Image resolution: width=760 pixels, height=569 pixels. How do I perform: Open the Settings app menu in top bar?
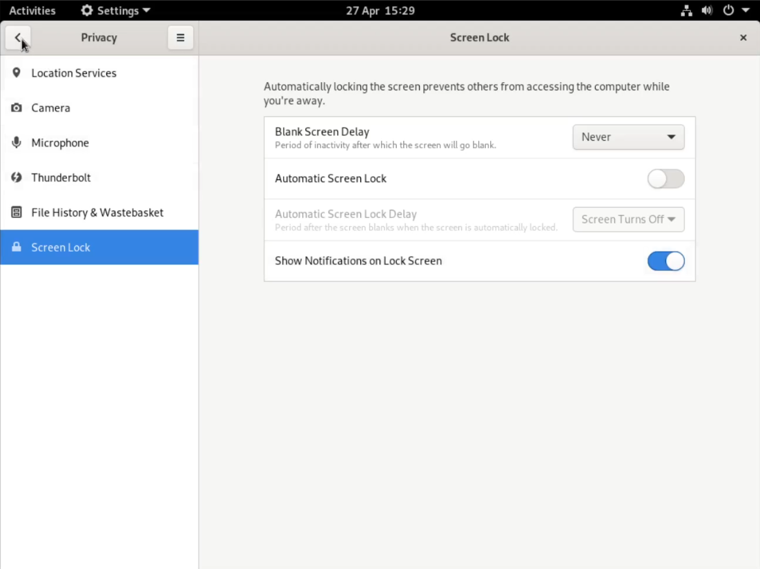pyautogui.click(x=115, y=10)
